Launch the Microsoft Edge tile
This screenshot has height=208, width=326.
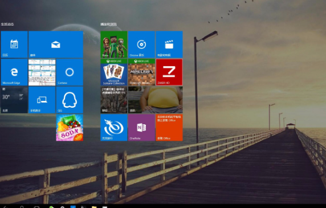point(14,72)
